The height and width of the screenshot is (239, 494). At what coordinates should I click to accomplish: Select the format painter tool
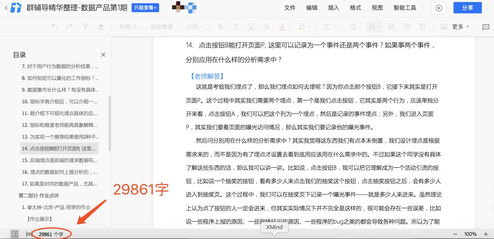coord(85,27)
